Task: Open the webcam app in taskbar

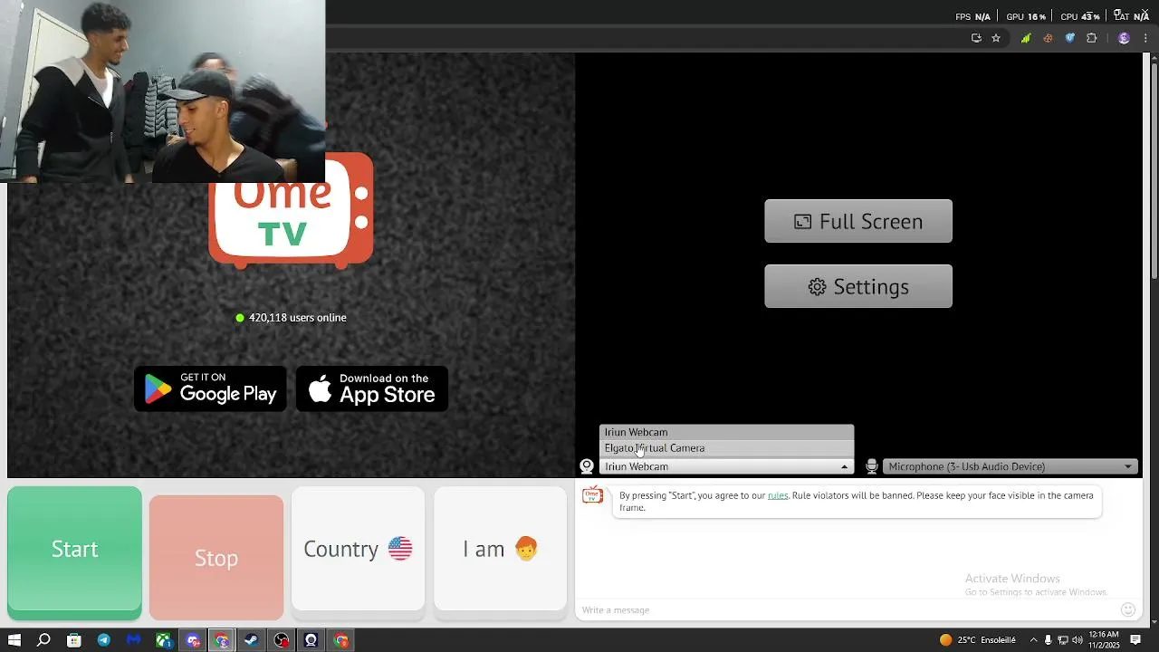Action: click(x=311, y=640)
